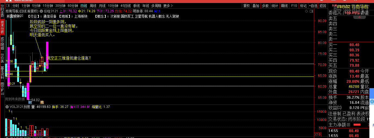Screen dimensions: 374x138
Task: Toggle the side panel icon at chart top-right
Action: coord(311,11)
